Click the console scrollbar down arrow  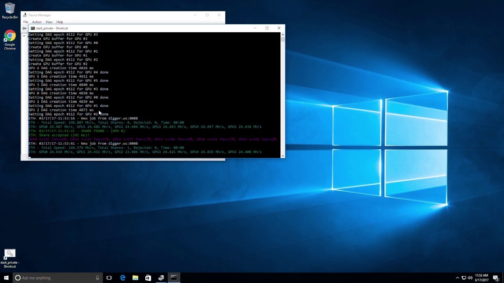coord(282,156)
